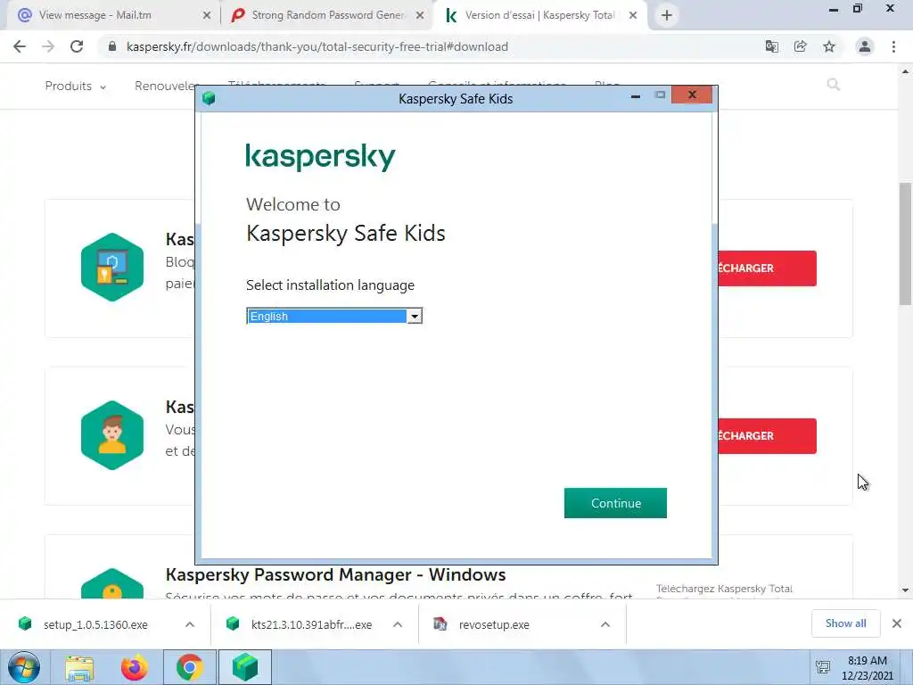
Task: Click the Kaspersky Password Manager - Windows heading
Action: point(335,574)
